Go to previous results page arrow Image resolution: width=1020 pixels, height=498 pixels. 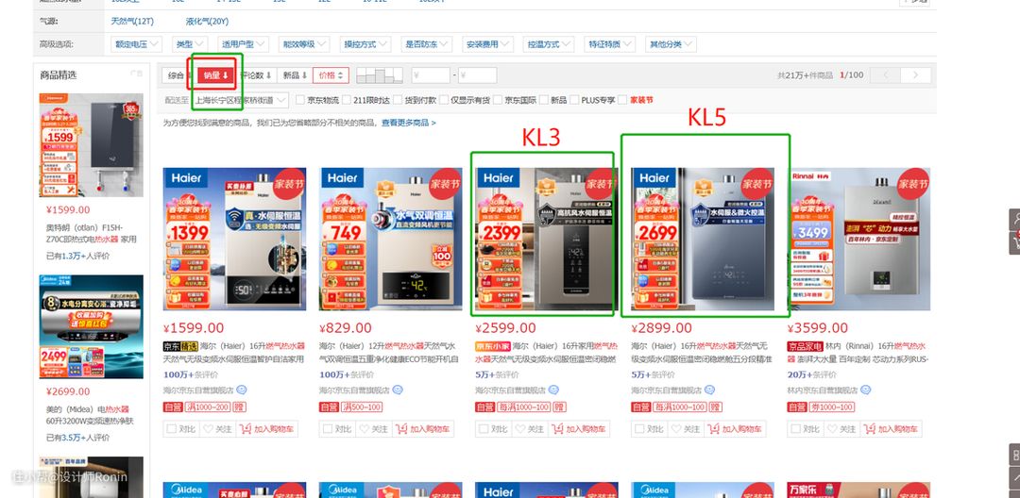(885, 75)
